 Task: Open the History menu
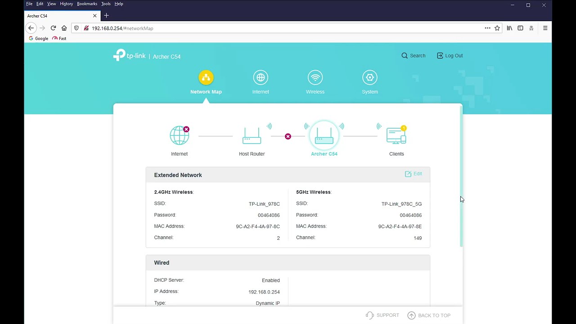pyautogui.click(x=66, y=4)
